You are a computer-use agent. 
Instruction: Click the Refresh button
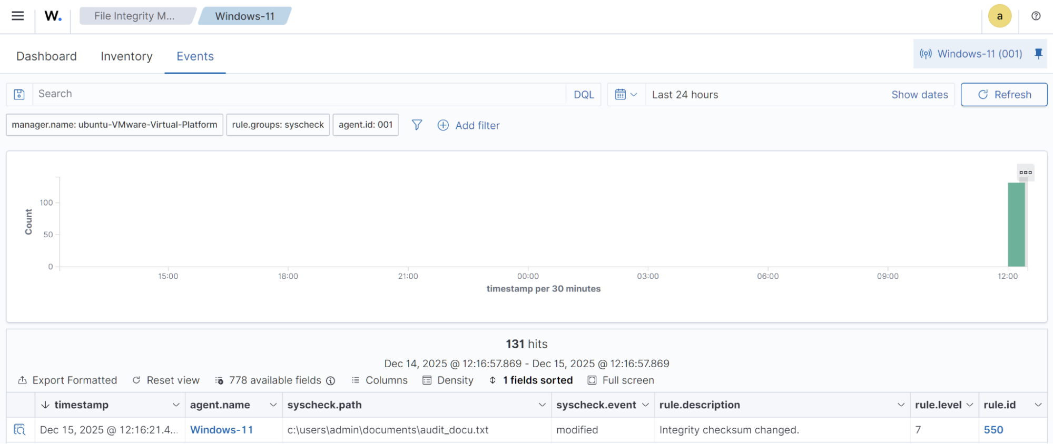point(1003,95)
